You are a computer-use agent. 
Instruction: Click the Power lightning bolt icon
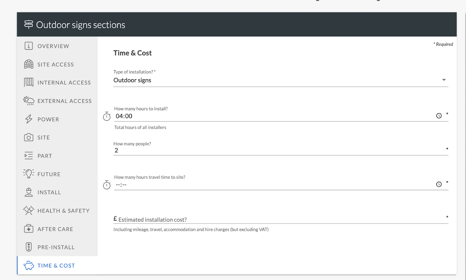tap(29, 119)
